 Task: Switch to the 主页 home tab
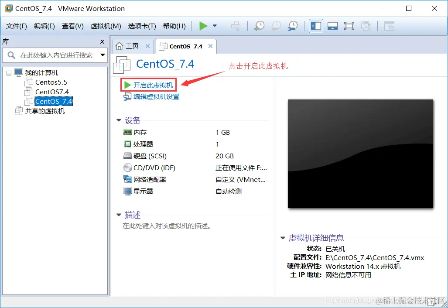coord(131,45)
